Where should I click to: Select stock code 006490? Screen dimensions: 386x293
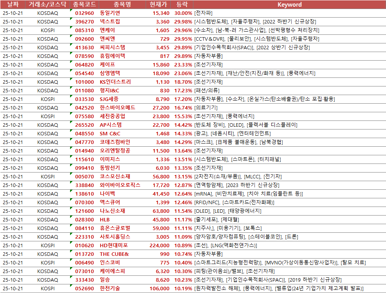point(85,263)
